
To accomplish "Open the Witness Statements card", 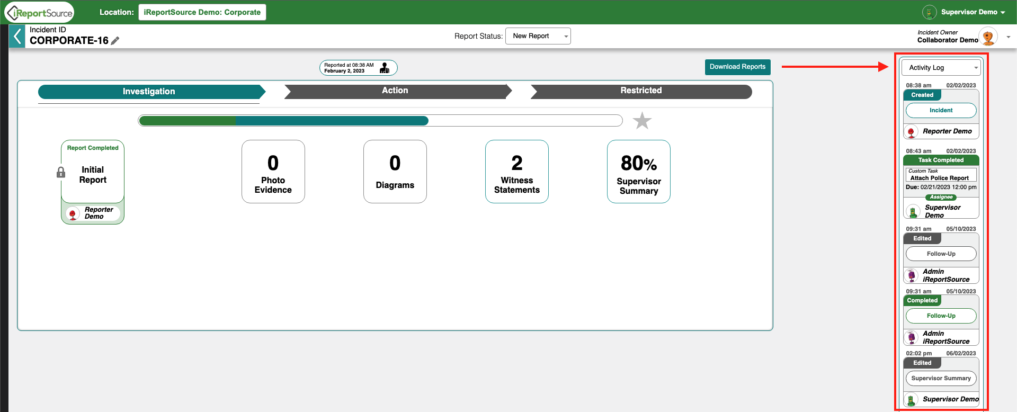I will coord(517,172).
